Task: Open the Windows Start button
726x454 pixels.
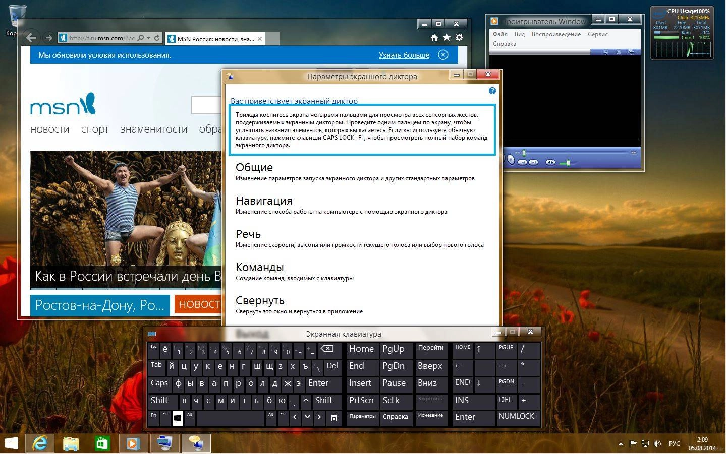Action: click(11, 443)
